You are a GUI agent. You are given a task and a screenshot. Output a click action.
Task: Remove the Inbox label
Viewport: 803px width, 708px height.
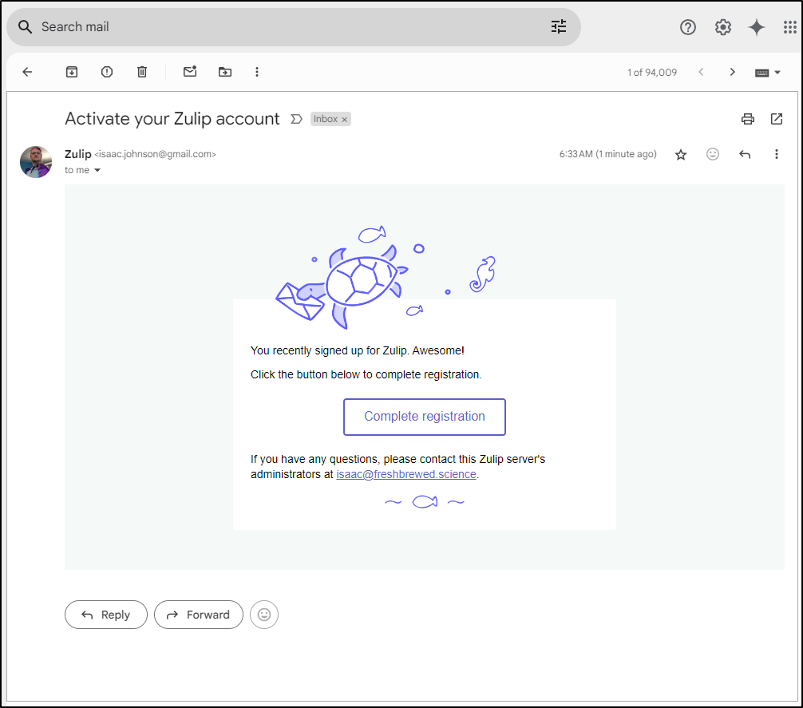345,120
